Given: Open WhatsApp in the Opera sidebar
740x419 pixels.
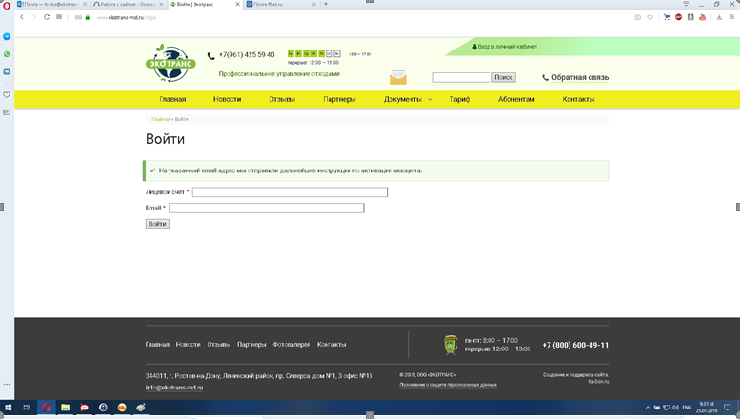Looking at the screenshot, I should tap(7, 54).
